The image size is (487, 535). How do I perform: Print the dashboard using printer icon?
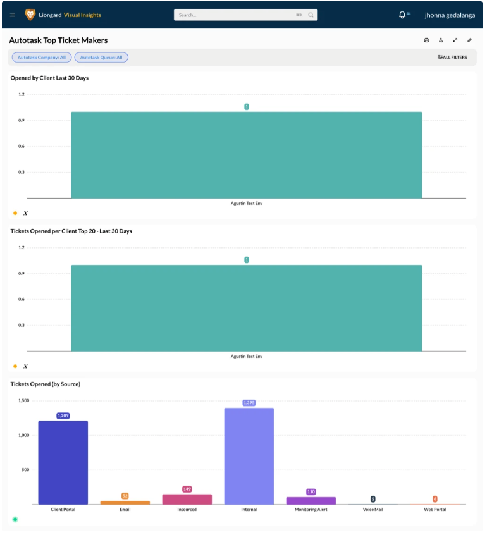426,40
